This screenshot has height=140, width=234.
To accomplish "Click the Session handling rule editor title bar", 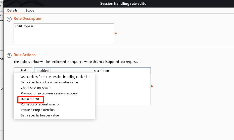I will click(124, 4).
